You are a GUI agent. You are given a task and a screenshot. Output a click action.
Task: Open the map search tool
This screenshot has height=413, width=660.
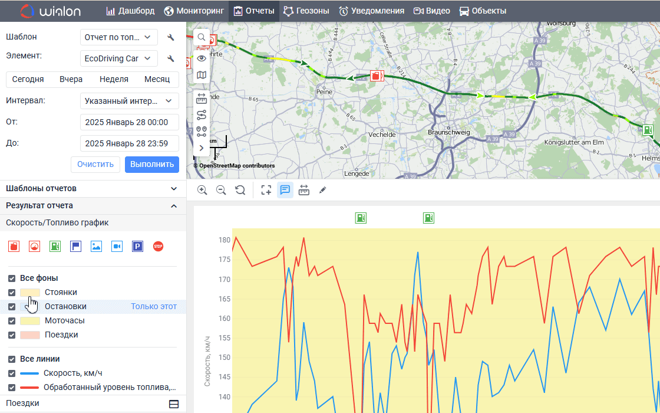coord(202,37)
